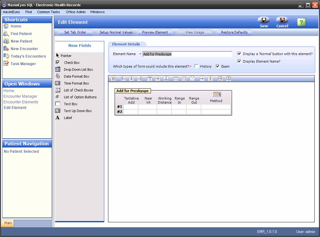
Task: Choose the List of Option Buttons field
Action: pos(76,97)
